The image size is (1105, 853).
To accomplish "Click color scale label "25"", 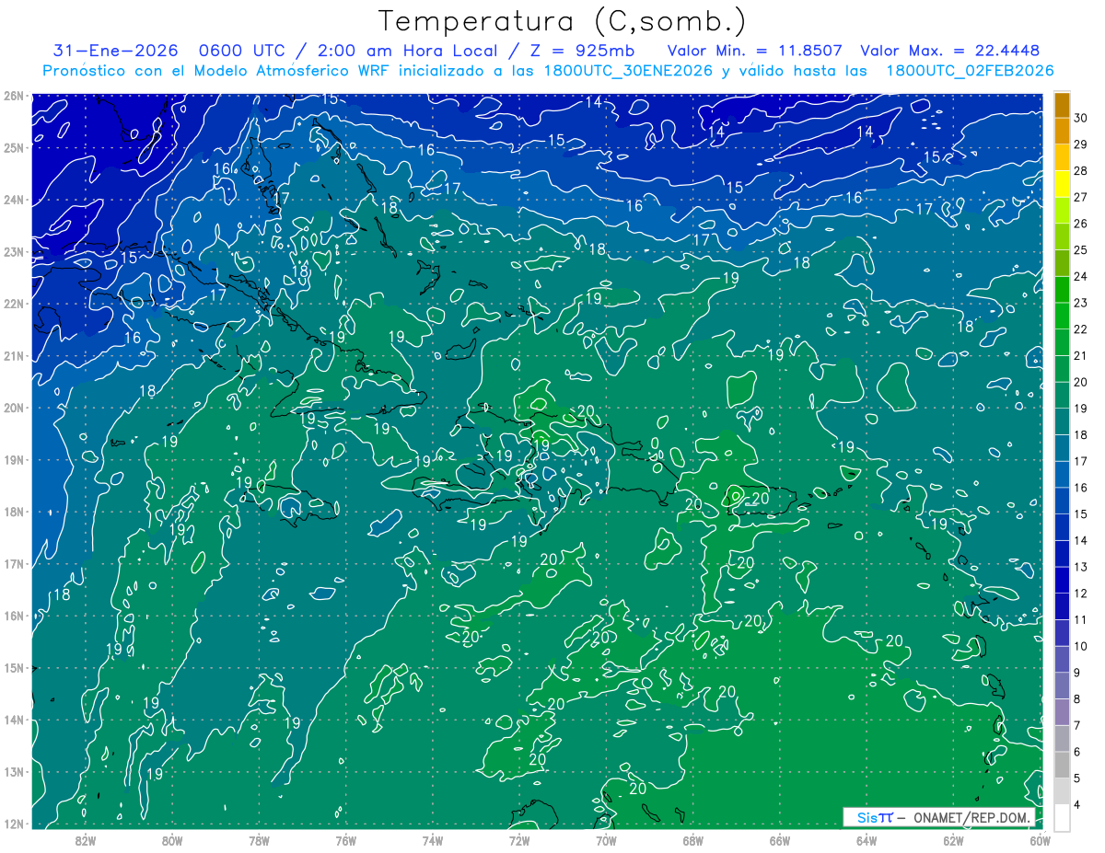I will 1081,250.
